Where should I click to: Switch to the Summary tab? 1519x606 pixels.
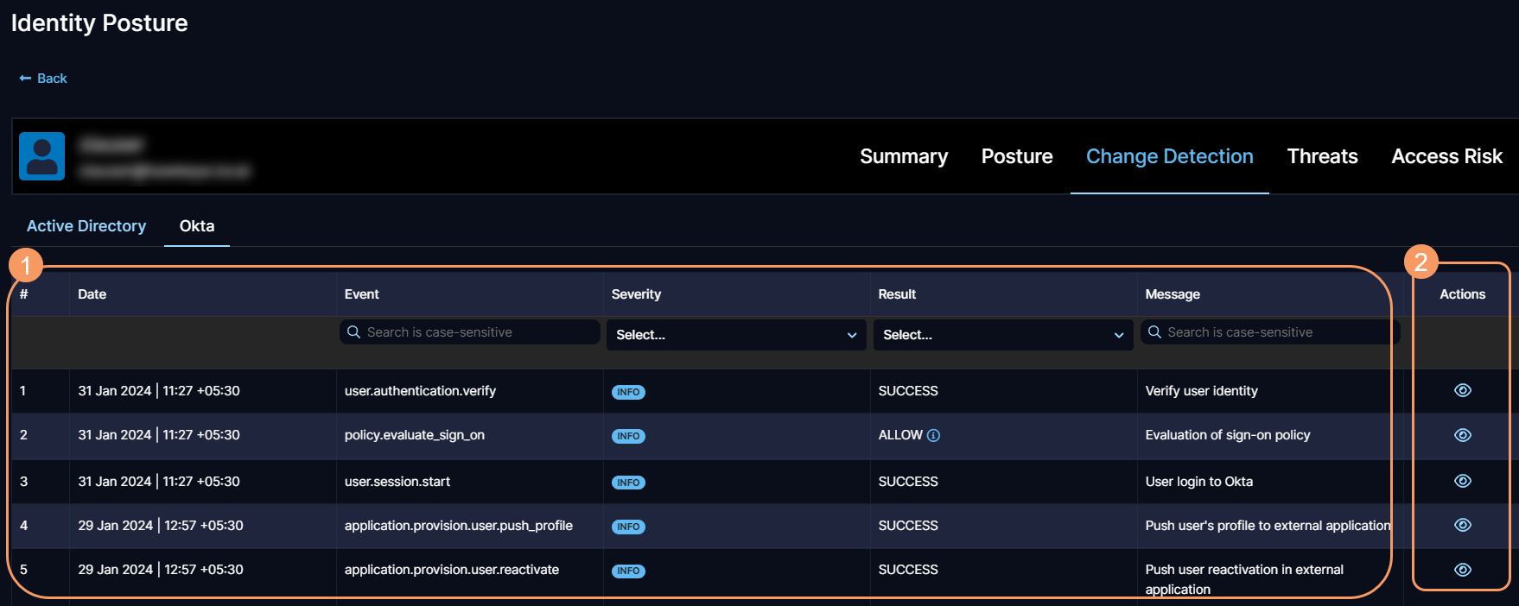point(903,156)
